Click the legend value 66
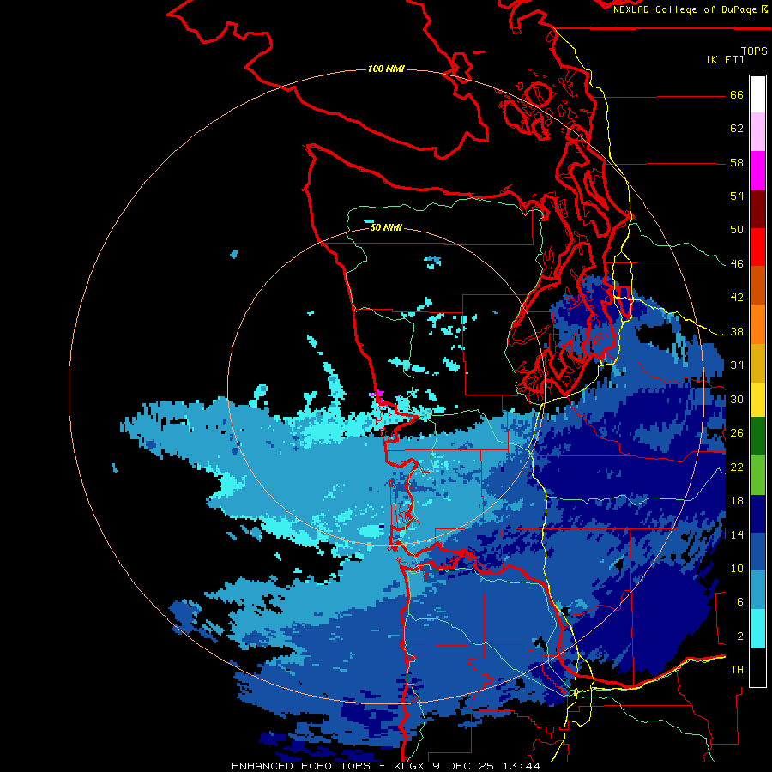The width and height of the screenshot is (772, 772). tap(737, 95)
